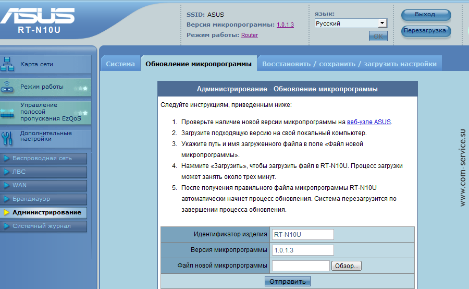This screenshot has height=289, width=469.
Task: Click the Выход logout button
Action: point(426,15)
